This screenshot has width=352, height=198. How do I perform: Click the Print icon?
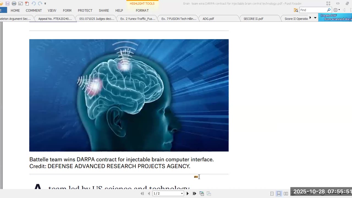click(x=14, y=4)
